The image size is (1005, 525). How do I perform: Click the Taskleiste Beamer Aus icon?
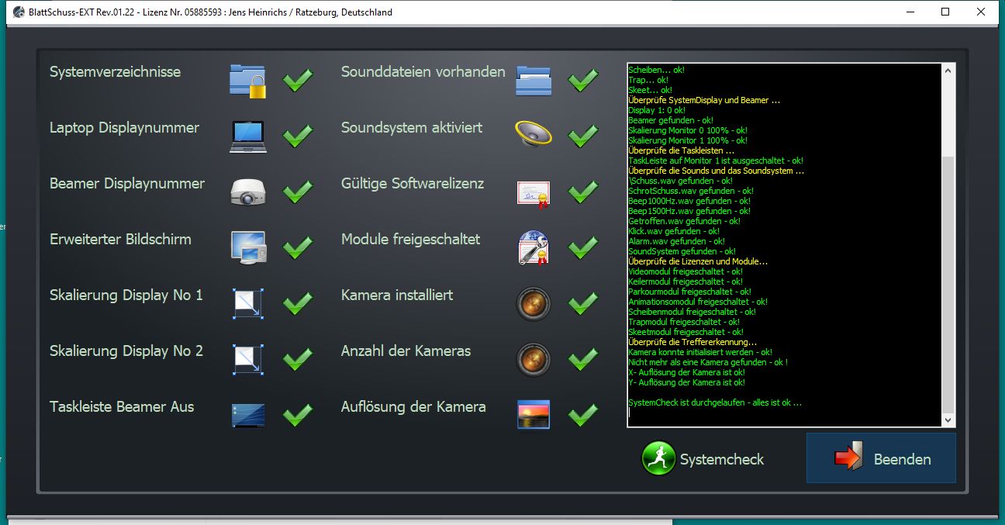(248, 416)
